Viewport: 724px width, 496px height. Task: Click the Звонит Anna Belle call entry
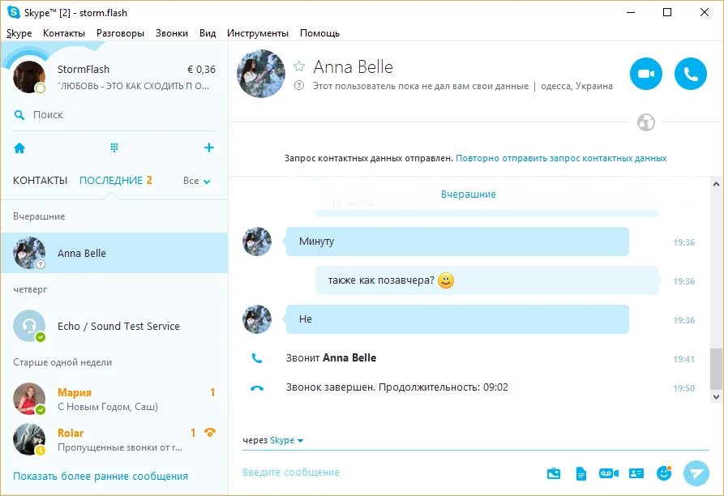point(331,358)
